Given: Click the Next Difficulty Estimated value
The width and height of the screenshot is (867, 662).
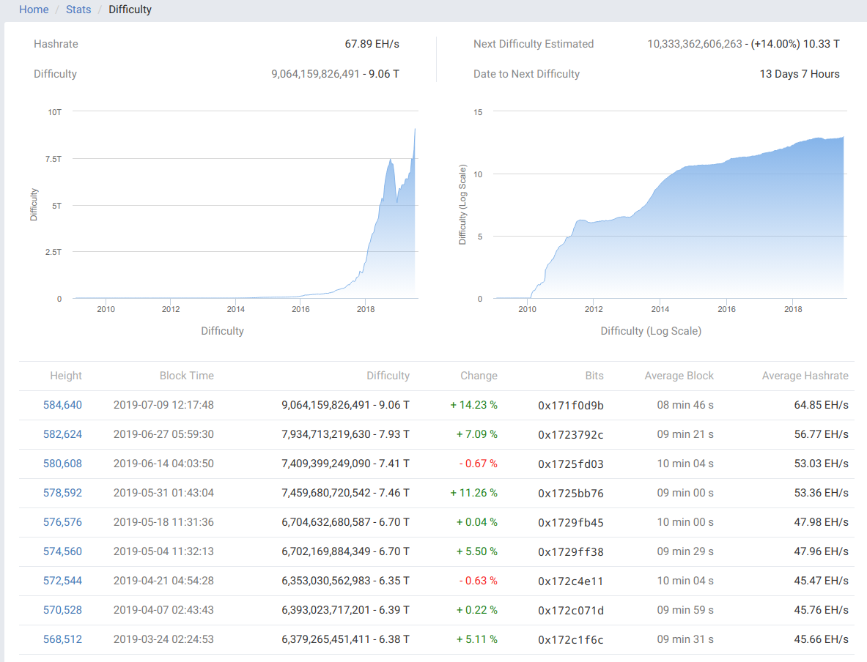Looking at the screenshot, I should (x=743, y=44).
